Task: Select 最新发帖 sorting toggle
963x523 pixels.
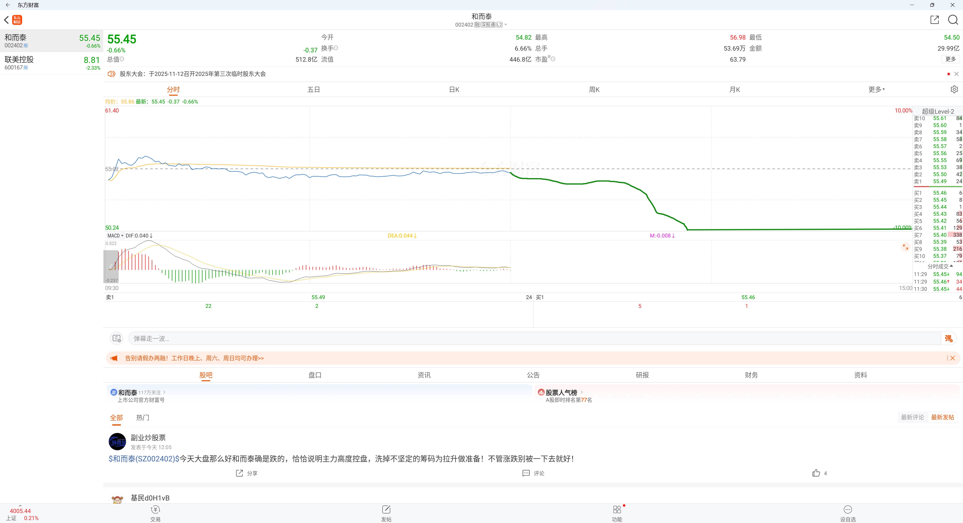Action: tap(942, 417)
